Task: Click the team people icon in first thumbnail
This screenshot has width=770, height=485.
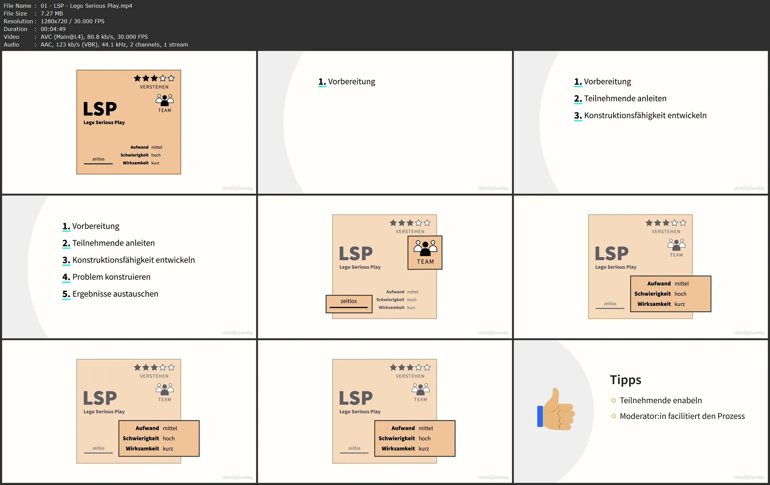Action: tap(164, 100)
